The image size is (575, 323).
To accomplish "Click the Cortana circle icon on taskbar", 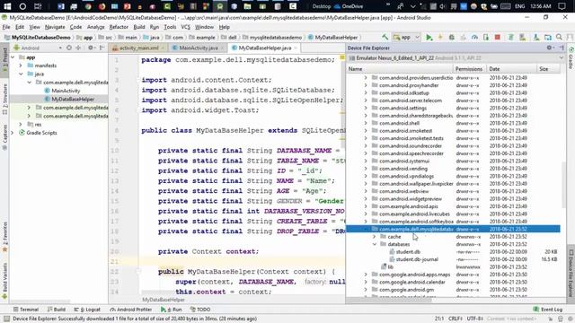I will coord(22,6).
